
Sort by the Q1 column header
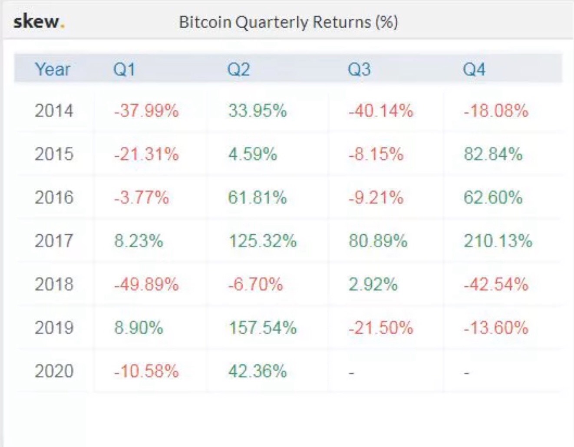point(124,69)
